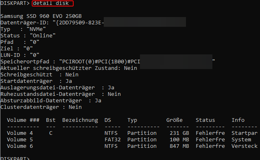Click '231 GB' size value

pyautogui.click(x=179, y=133)
